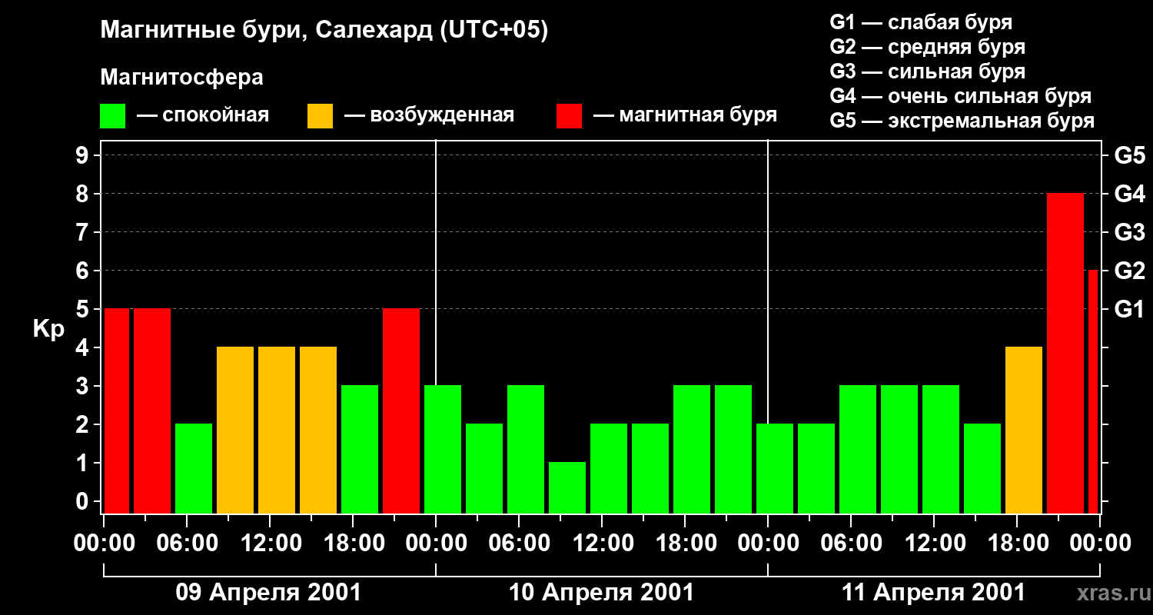Click the 'G5' right-axis scale label
The width and height of the screenshot is (1153, 615).
(x=1129, y=155)
